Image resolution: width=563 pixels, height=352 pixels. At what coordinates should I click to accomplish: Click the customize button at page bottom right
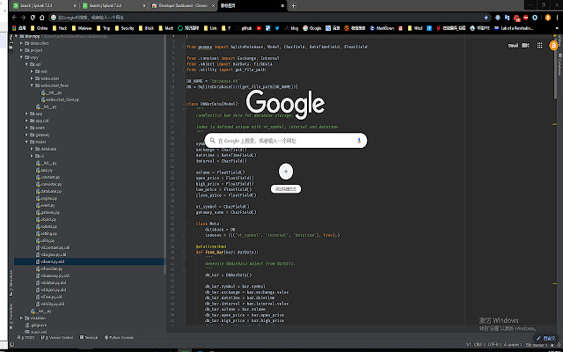coord(546,338)
